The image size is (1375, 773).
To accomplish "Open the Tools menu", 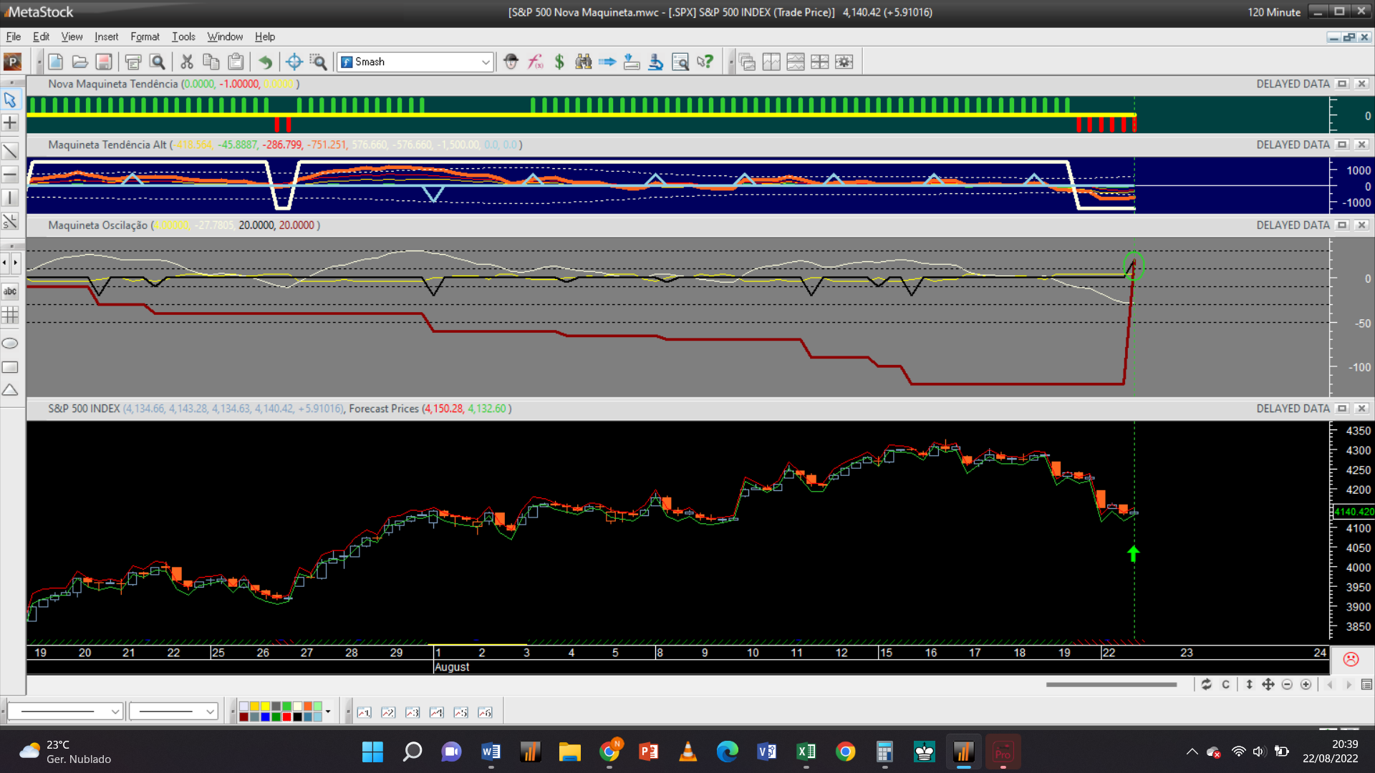I will (x=183, y=37).
